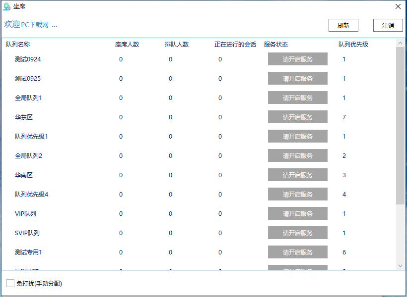
Task: Select the 测试专用1 queue name
Action: (x=28, y=252)
